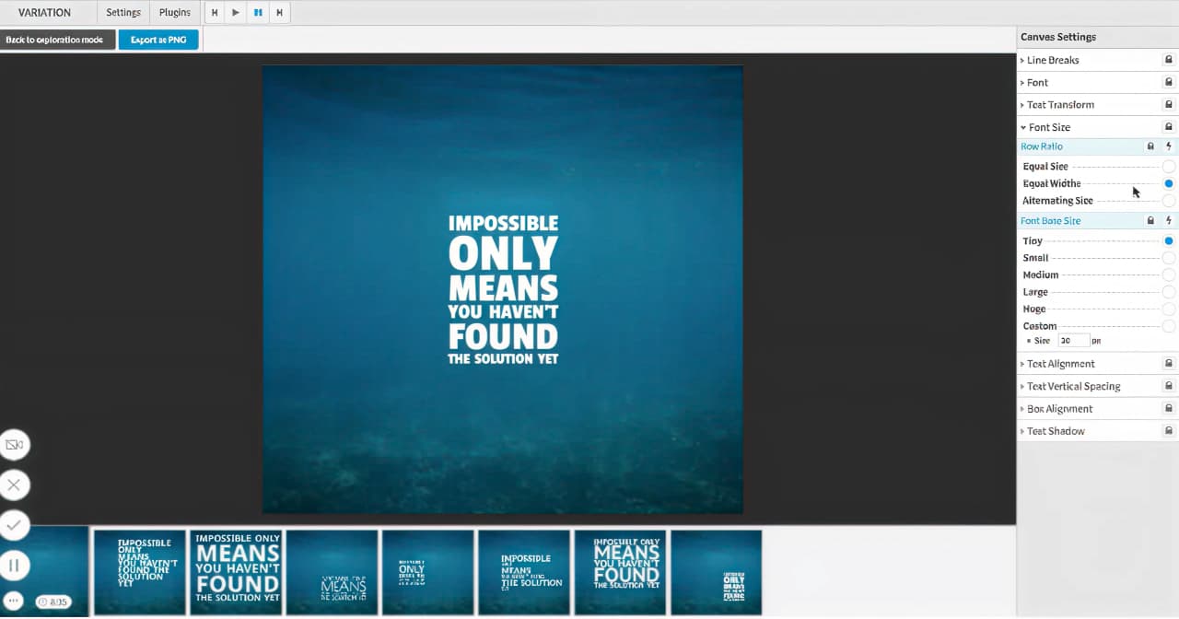Choose Alternating Size row ratio

(1168, 201)
